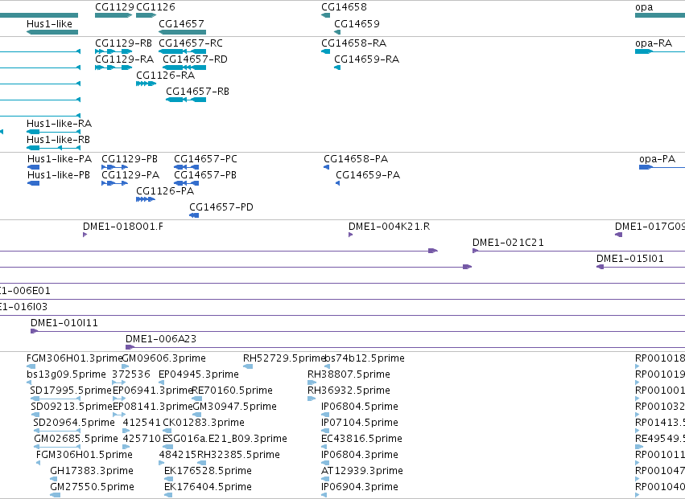
Task: Open transcript Hus1-like-RA
Action: (60, 124)
